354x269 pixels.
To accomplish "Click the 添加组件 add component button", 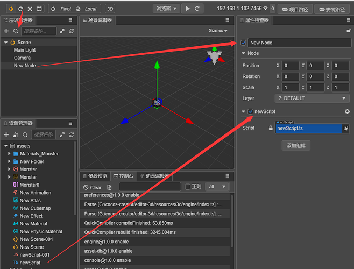I will pyautogui.click(x=296, y=146).
